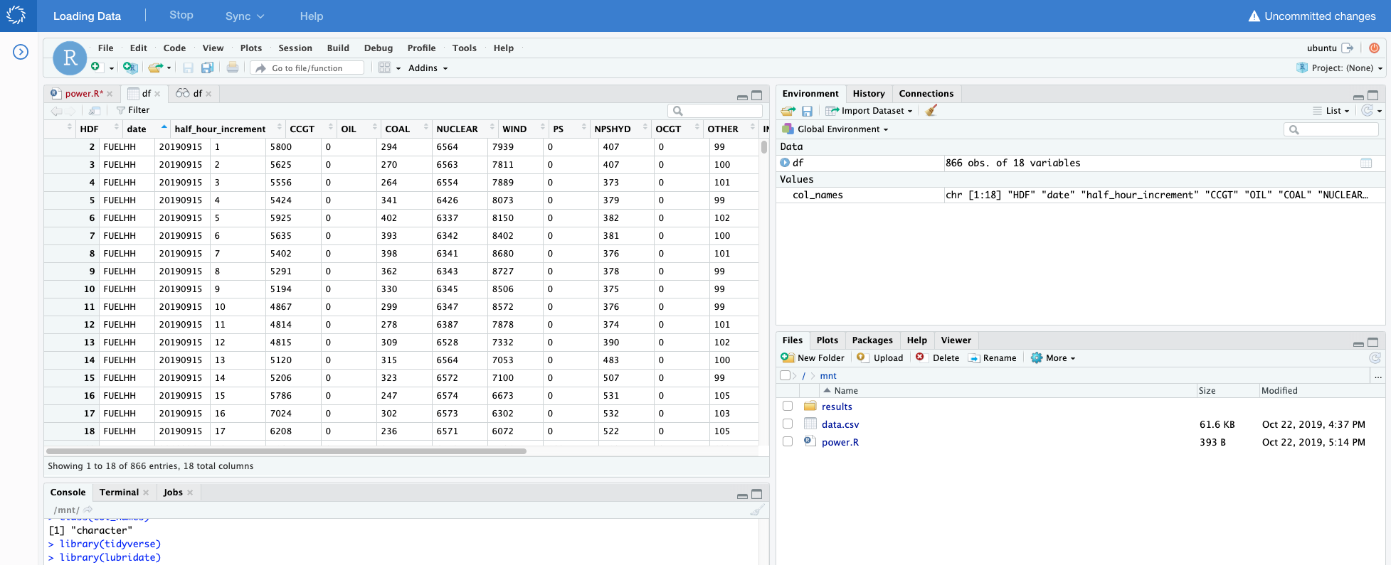
Task: Create a new R project icon
Action: 129,68
